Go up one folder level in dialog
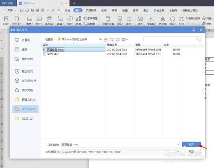Screen dimensions: 214x168 [x=112, y=39]
